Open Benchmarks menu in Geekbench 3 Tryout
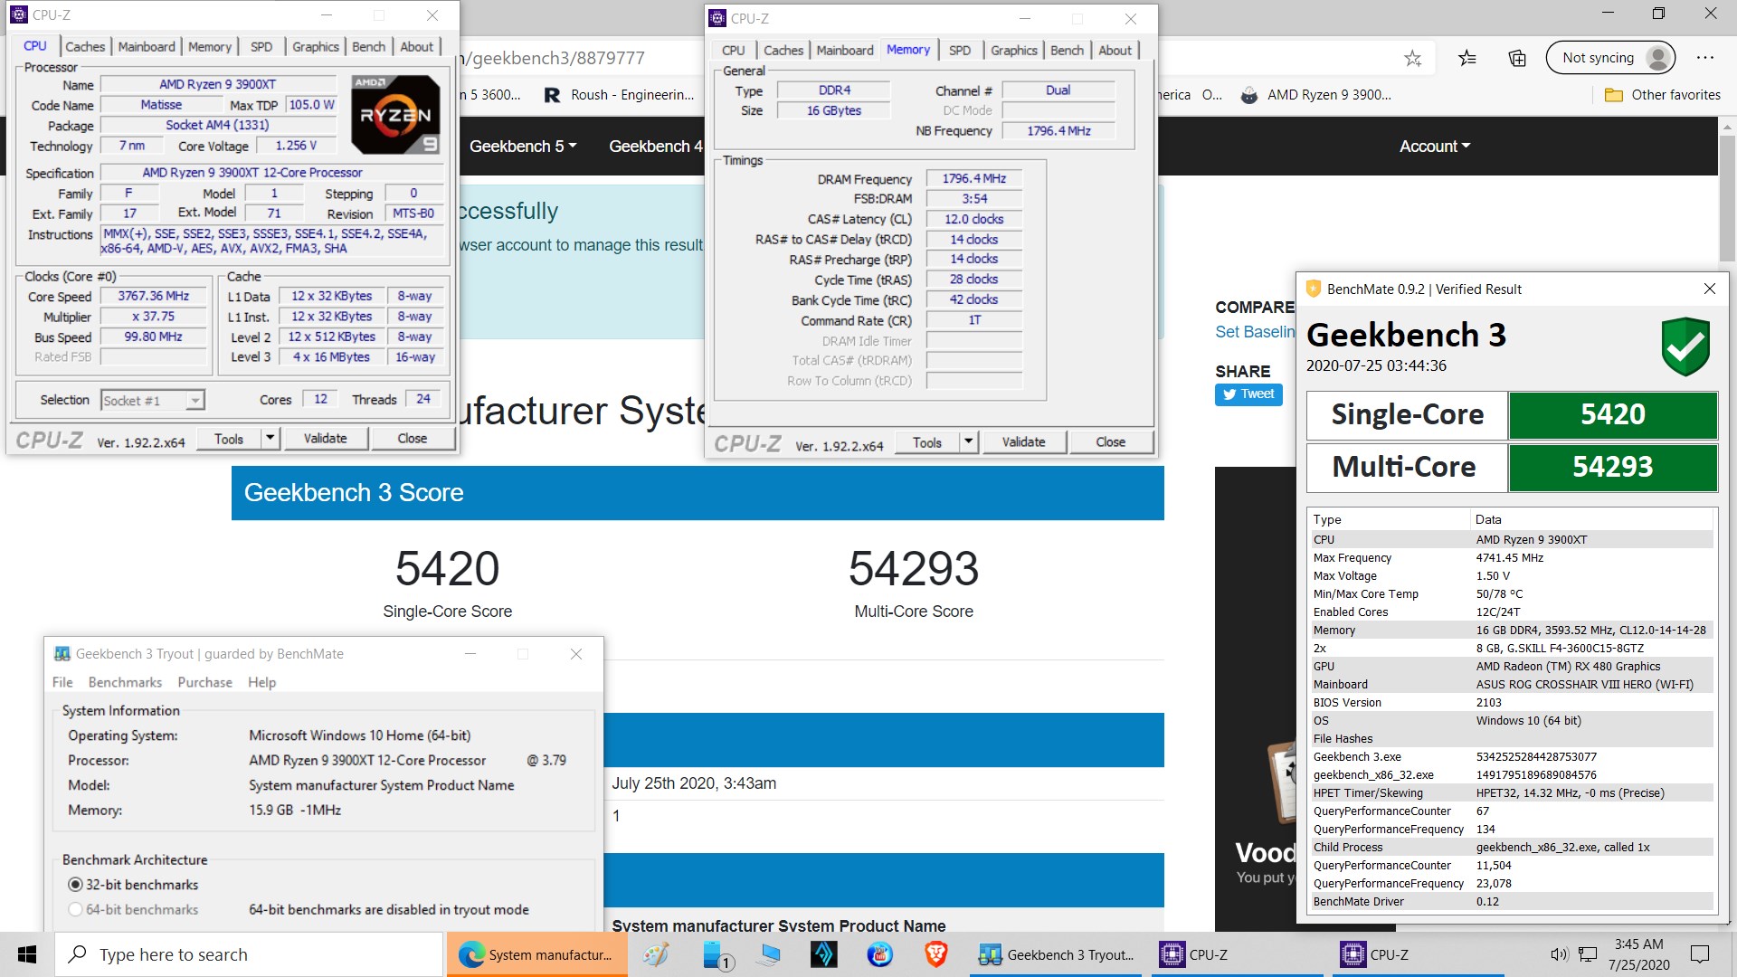The image size is (1737, 977). pyautogui.click(x=125, y=682)
